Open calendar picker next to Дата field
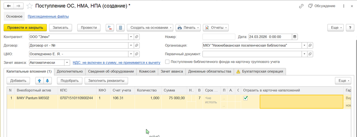This screenshot has width=357, height=137. coord(295,37)
